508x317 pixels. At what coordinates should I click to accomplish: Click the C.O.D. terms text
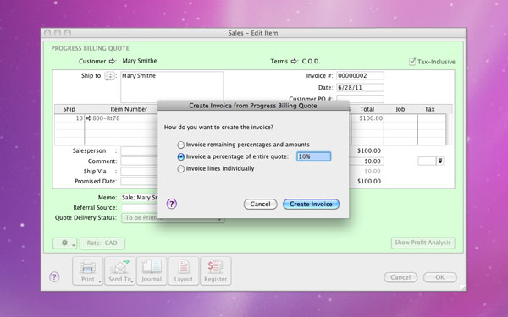click(x=311, y=61)
